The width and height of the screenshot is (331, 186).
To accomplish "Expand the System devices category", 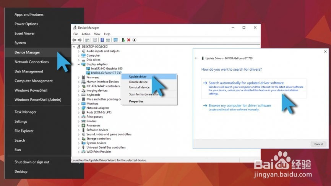I will tap(79, 143).
